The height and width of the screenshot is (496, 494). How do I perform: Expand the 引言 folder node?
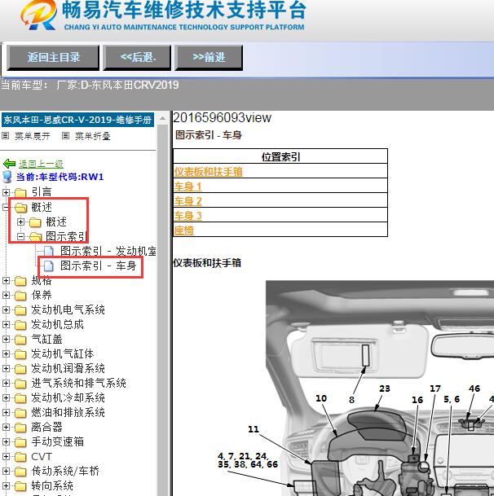pyautogui.click(x=6, y=192)
